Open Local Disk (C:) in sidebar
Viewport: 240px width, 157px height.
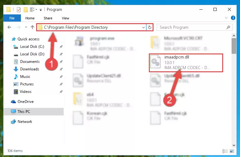tap(32, 47)
